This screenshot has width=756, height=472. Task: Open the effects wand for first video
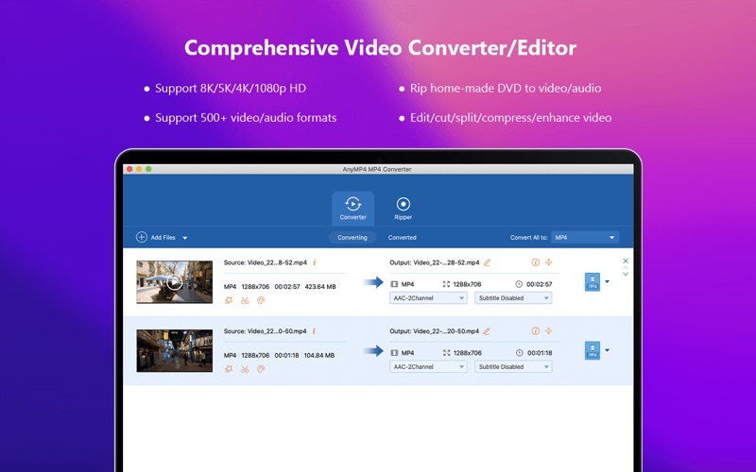229,300
